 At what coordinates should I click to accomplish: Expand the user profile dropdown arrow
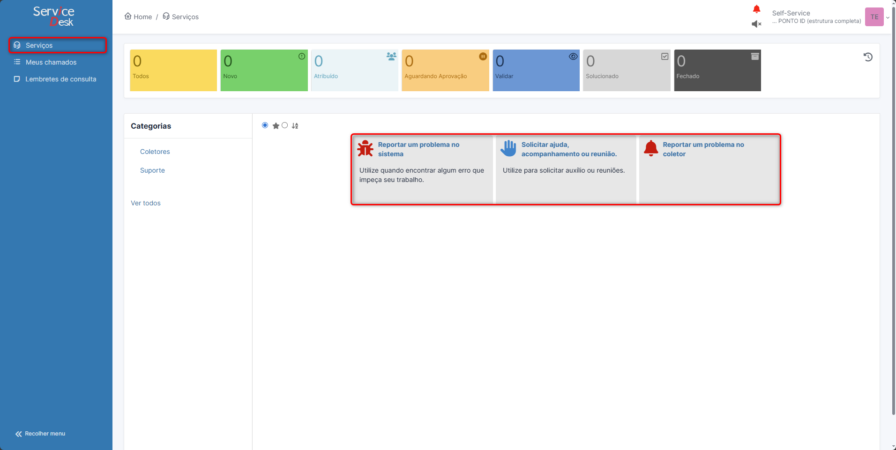[x=888, y=18]
